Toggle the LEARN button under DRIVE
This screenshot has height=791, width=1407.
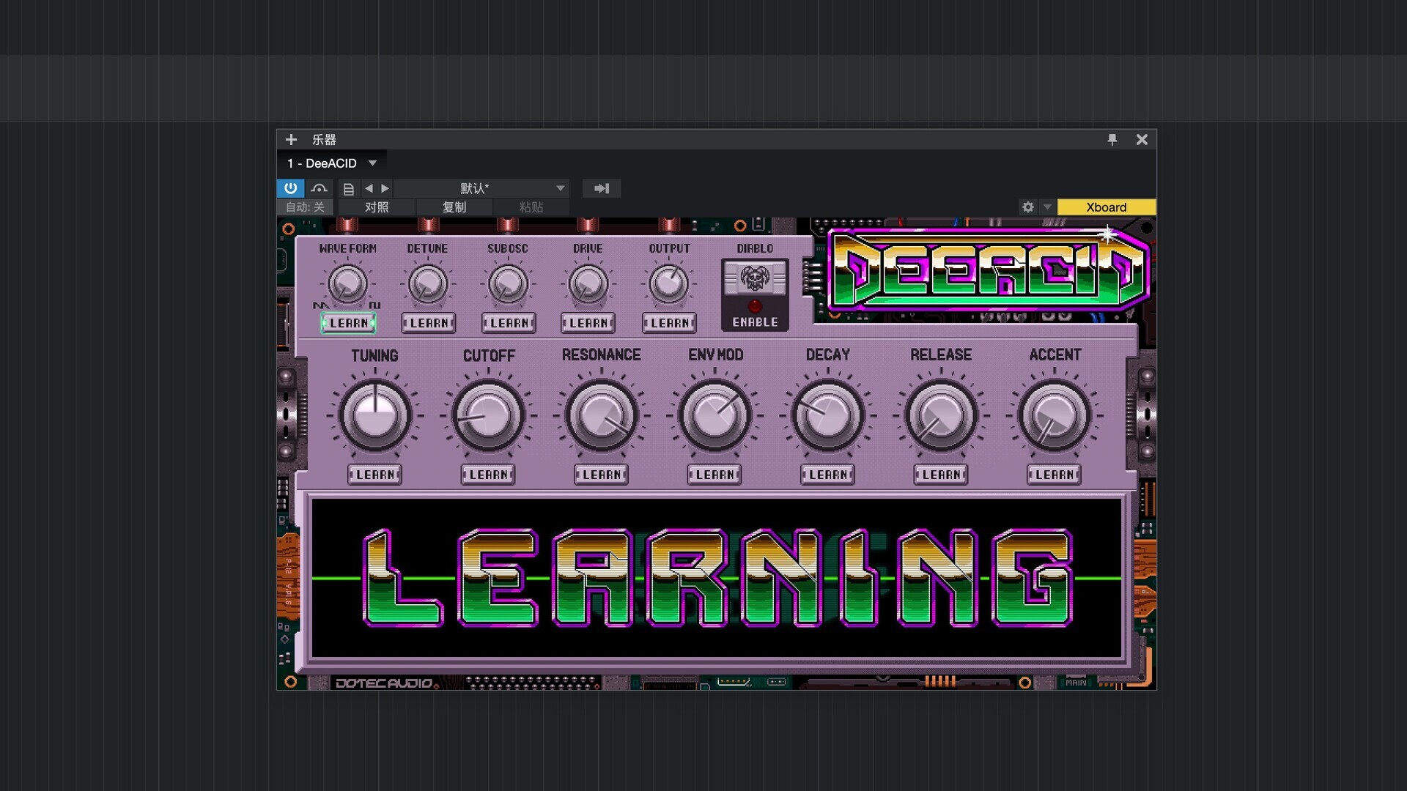(x=588, y=323)
